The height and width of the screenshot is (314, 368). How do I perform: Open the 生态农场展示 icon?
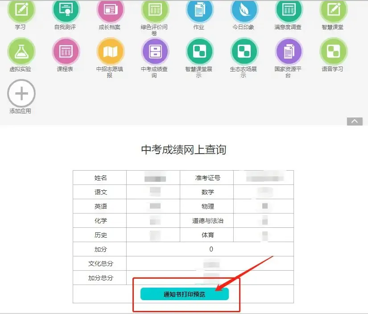coord(244,51)
